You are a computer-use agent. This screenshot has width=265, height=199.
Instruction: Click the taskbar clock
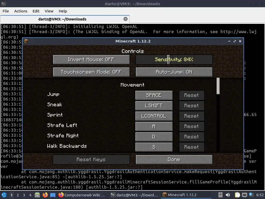[260, 195]
